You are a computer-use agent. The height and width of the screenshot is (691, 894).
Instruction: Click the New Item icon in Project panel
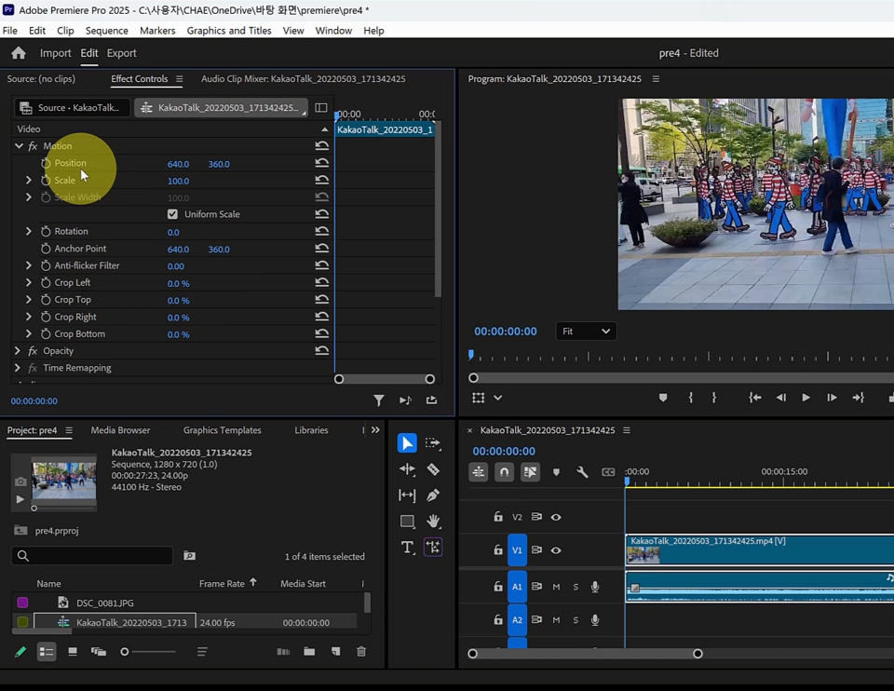(x=335, y=651)
